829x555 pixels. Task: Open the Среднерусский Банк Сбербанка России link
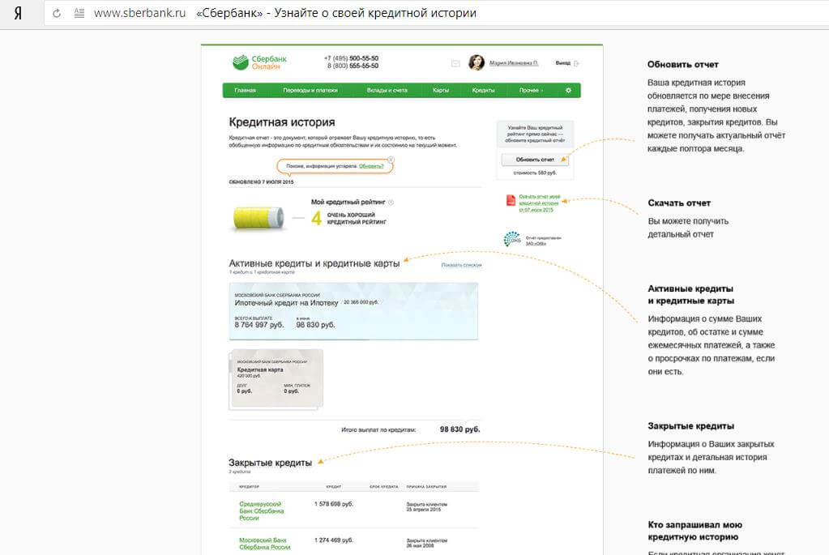pyautogui.click(x=262, y=511)
